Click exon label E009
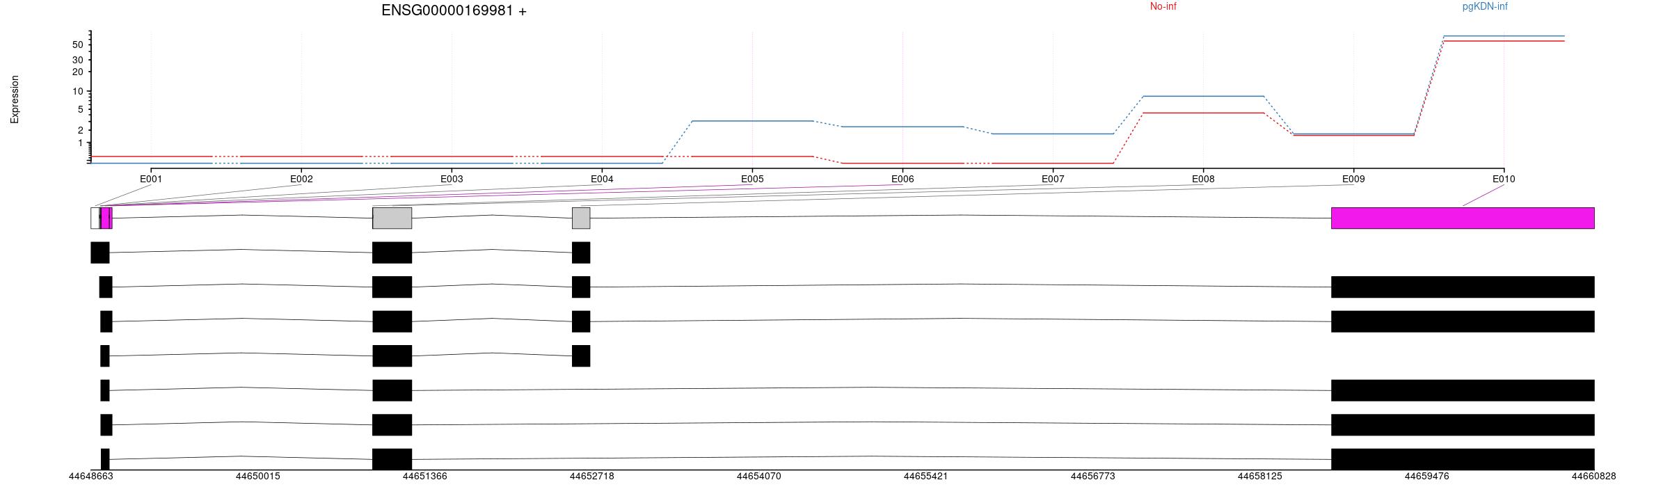The image size is (1670, 487). (1353, 179)
